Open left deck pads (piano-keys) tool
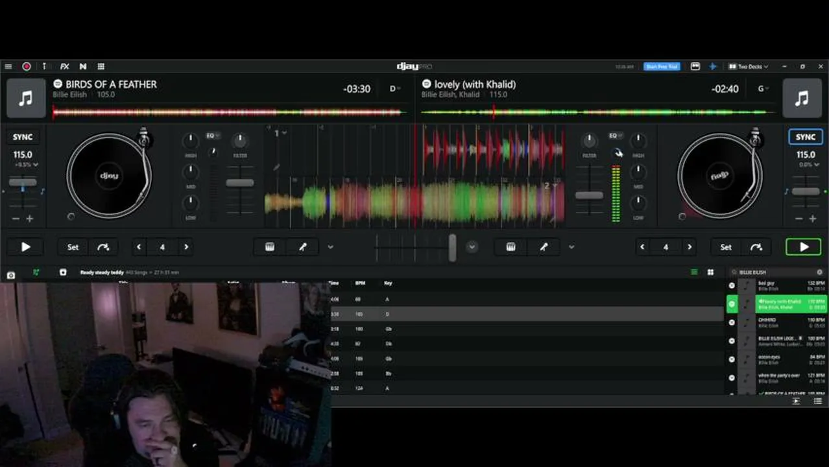Image resolution: width=829 pixels, height=467 pixels. click(x=270, y=247)
